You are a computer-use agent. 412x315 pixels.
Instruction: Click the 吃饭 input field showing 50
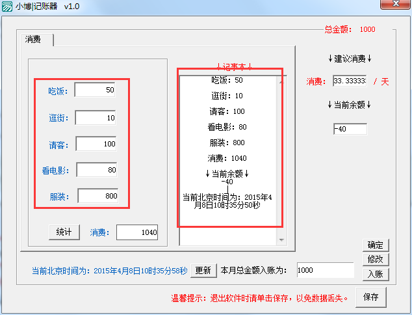(x=95, y=90)
